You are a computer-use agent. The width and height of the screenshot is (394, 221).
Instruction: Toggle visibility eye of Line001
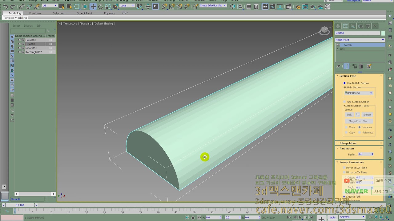point(19,44)
